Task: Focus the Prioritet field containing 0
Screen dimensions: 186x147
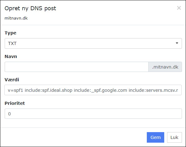Action: [93, 114]
